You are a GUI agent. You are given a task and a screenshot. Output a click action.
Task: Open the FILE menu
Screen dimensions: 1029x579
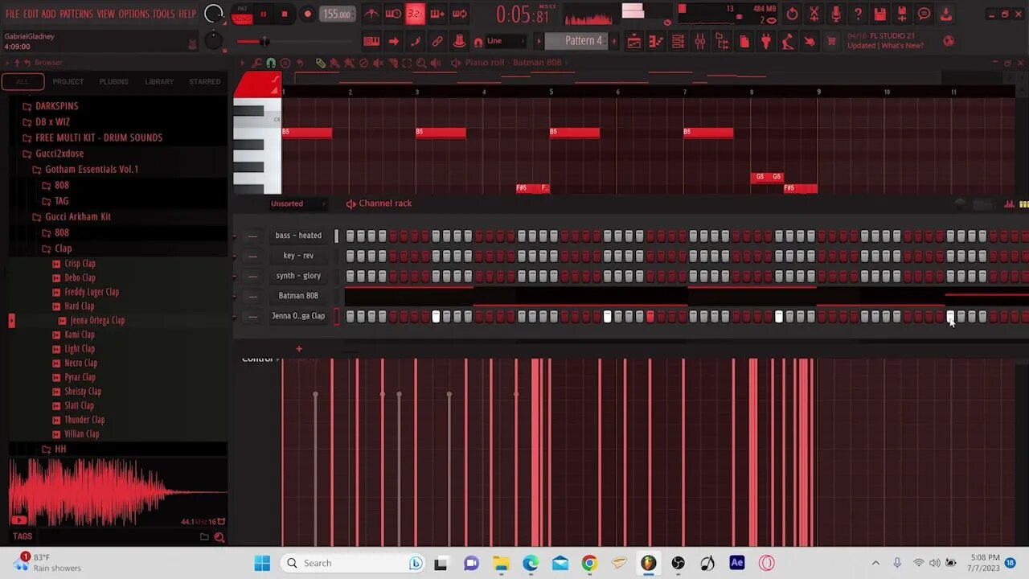pyautogui.click(x=12, y=14)
